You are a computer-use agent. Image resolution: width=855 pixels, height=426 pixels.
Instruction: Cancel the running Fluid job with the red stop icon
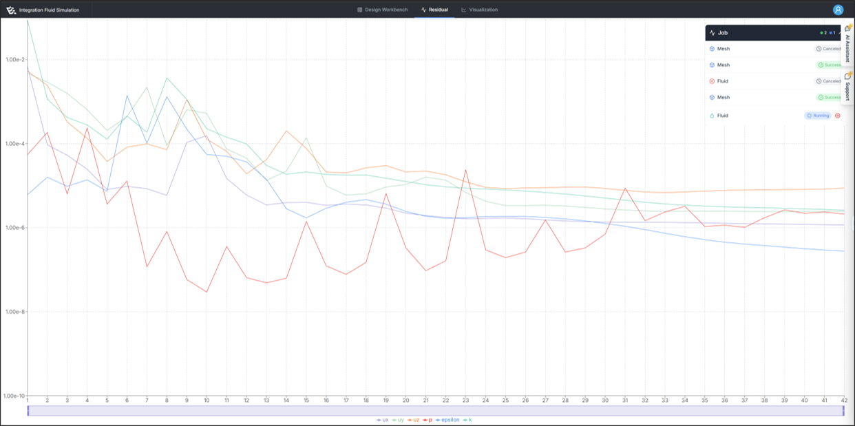[838, 116]
